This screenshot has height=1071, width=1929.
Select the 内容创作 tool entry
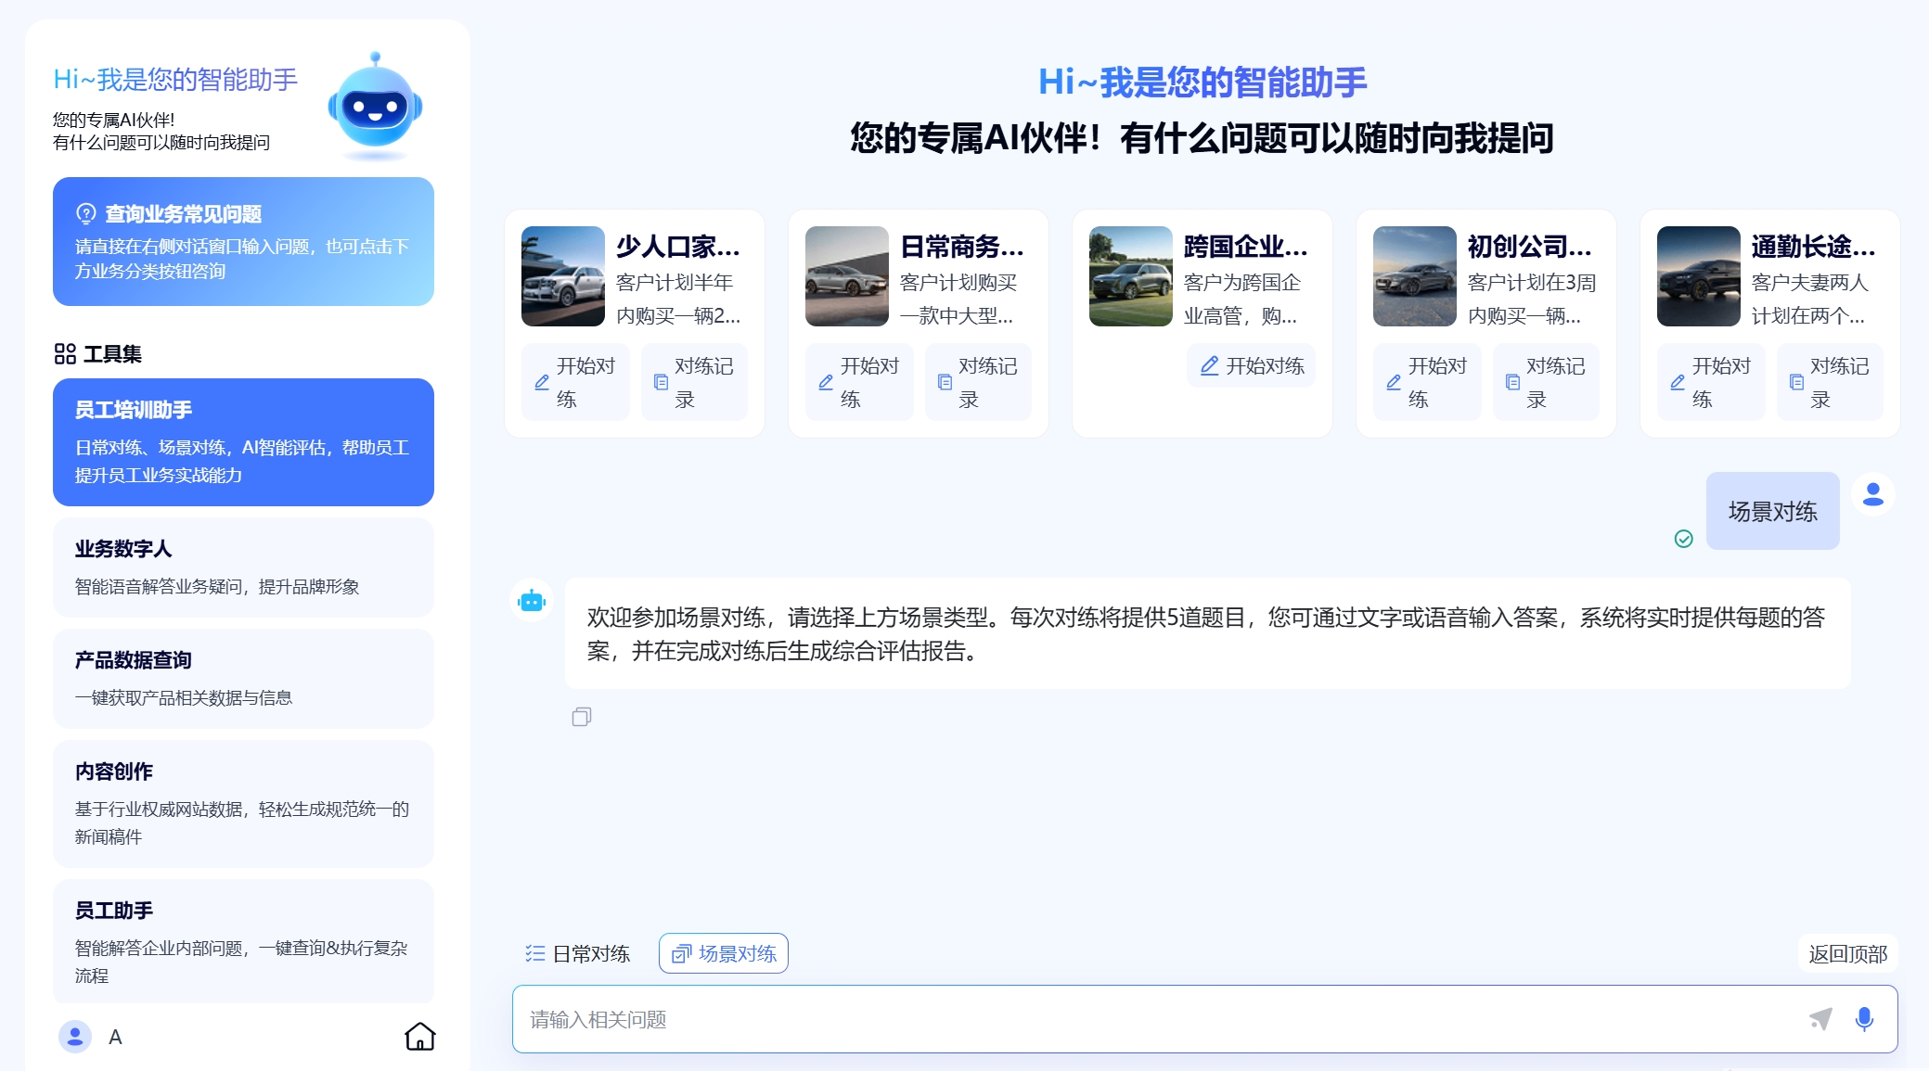click(243, 803)
